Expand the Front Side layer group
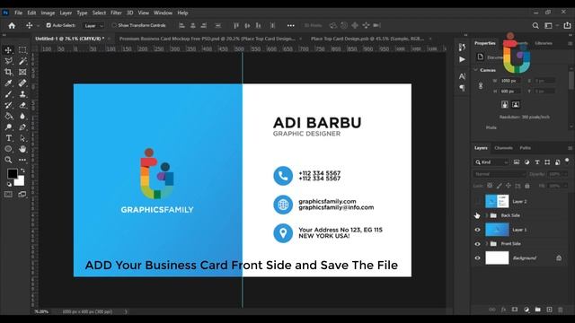575x323 pixels. pos(487,243)
